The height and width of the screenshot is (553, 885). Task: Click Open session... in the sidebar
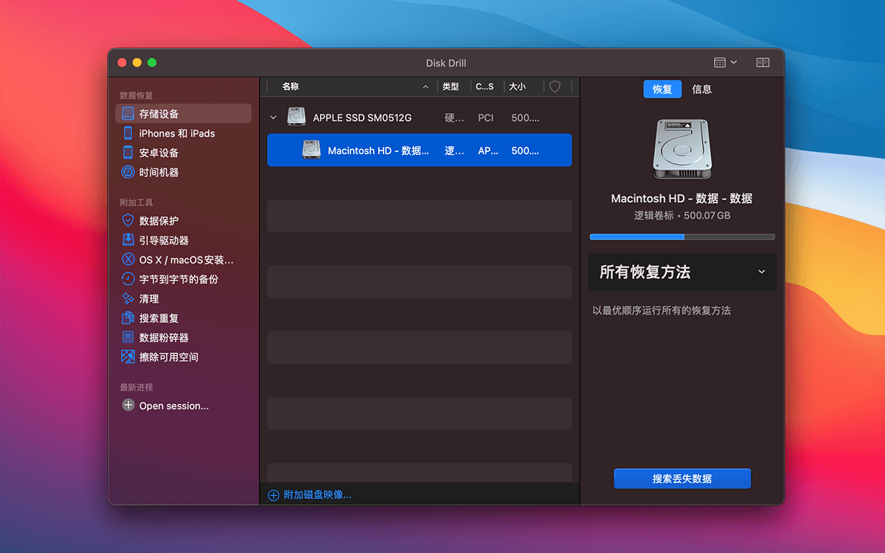[174, 406]
